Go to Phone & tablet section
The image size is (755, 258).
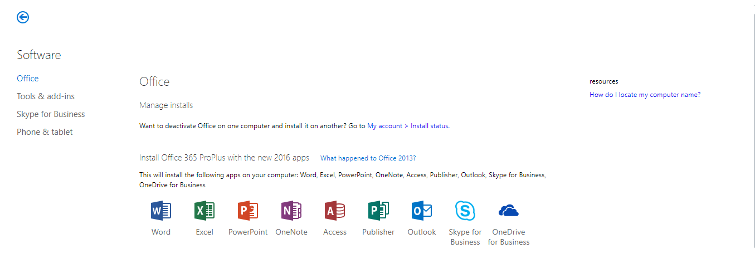45,132
